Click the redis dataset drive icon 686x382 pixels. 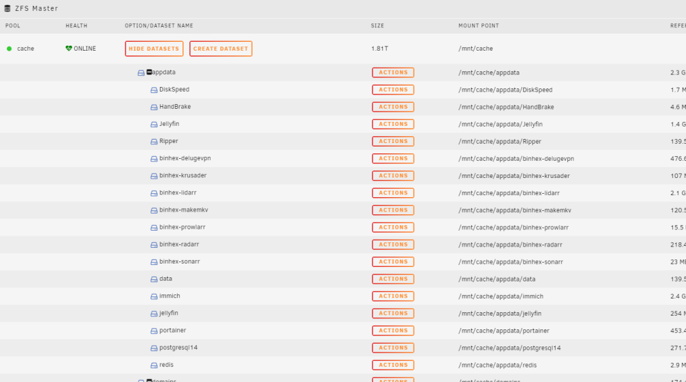tap(154, 365)
